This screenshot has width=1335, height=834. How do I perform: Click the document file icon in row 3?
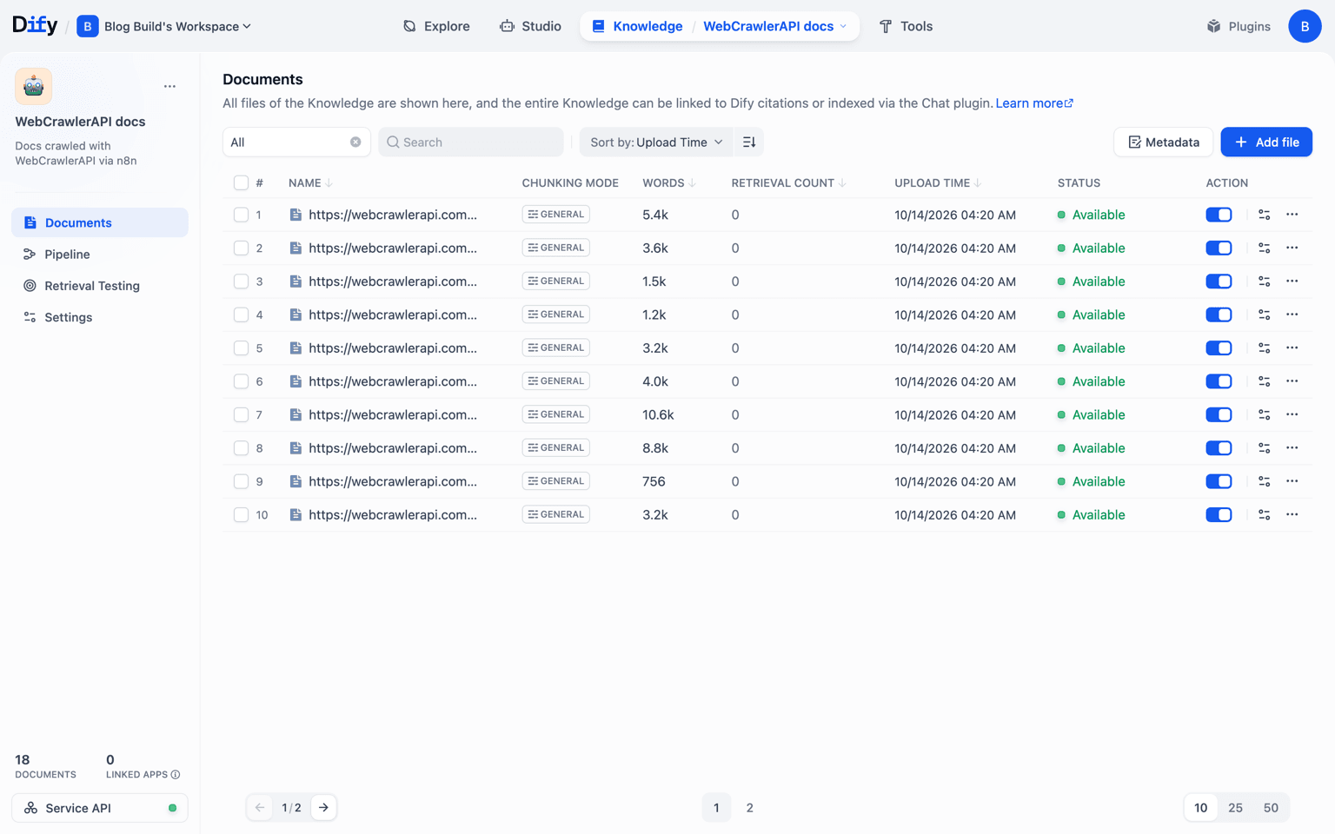tap(296, 281)
